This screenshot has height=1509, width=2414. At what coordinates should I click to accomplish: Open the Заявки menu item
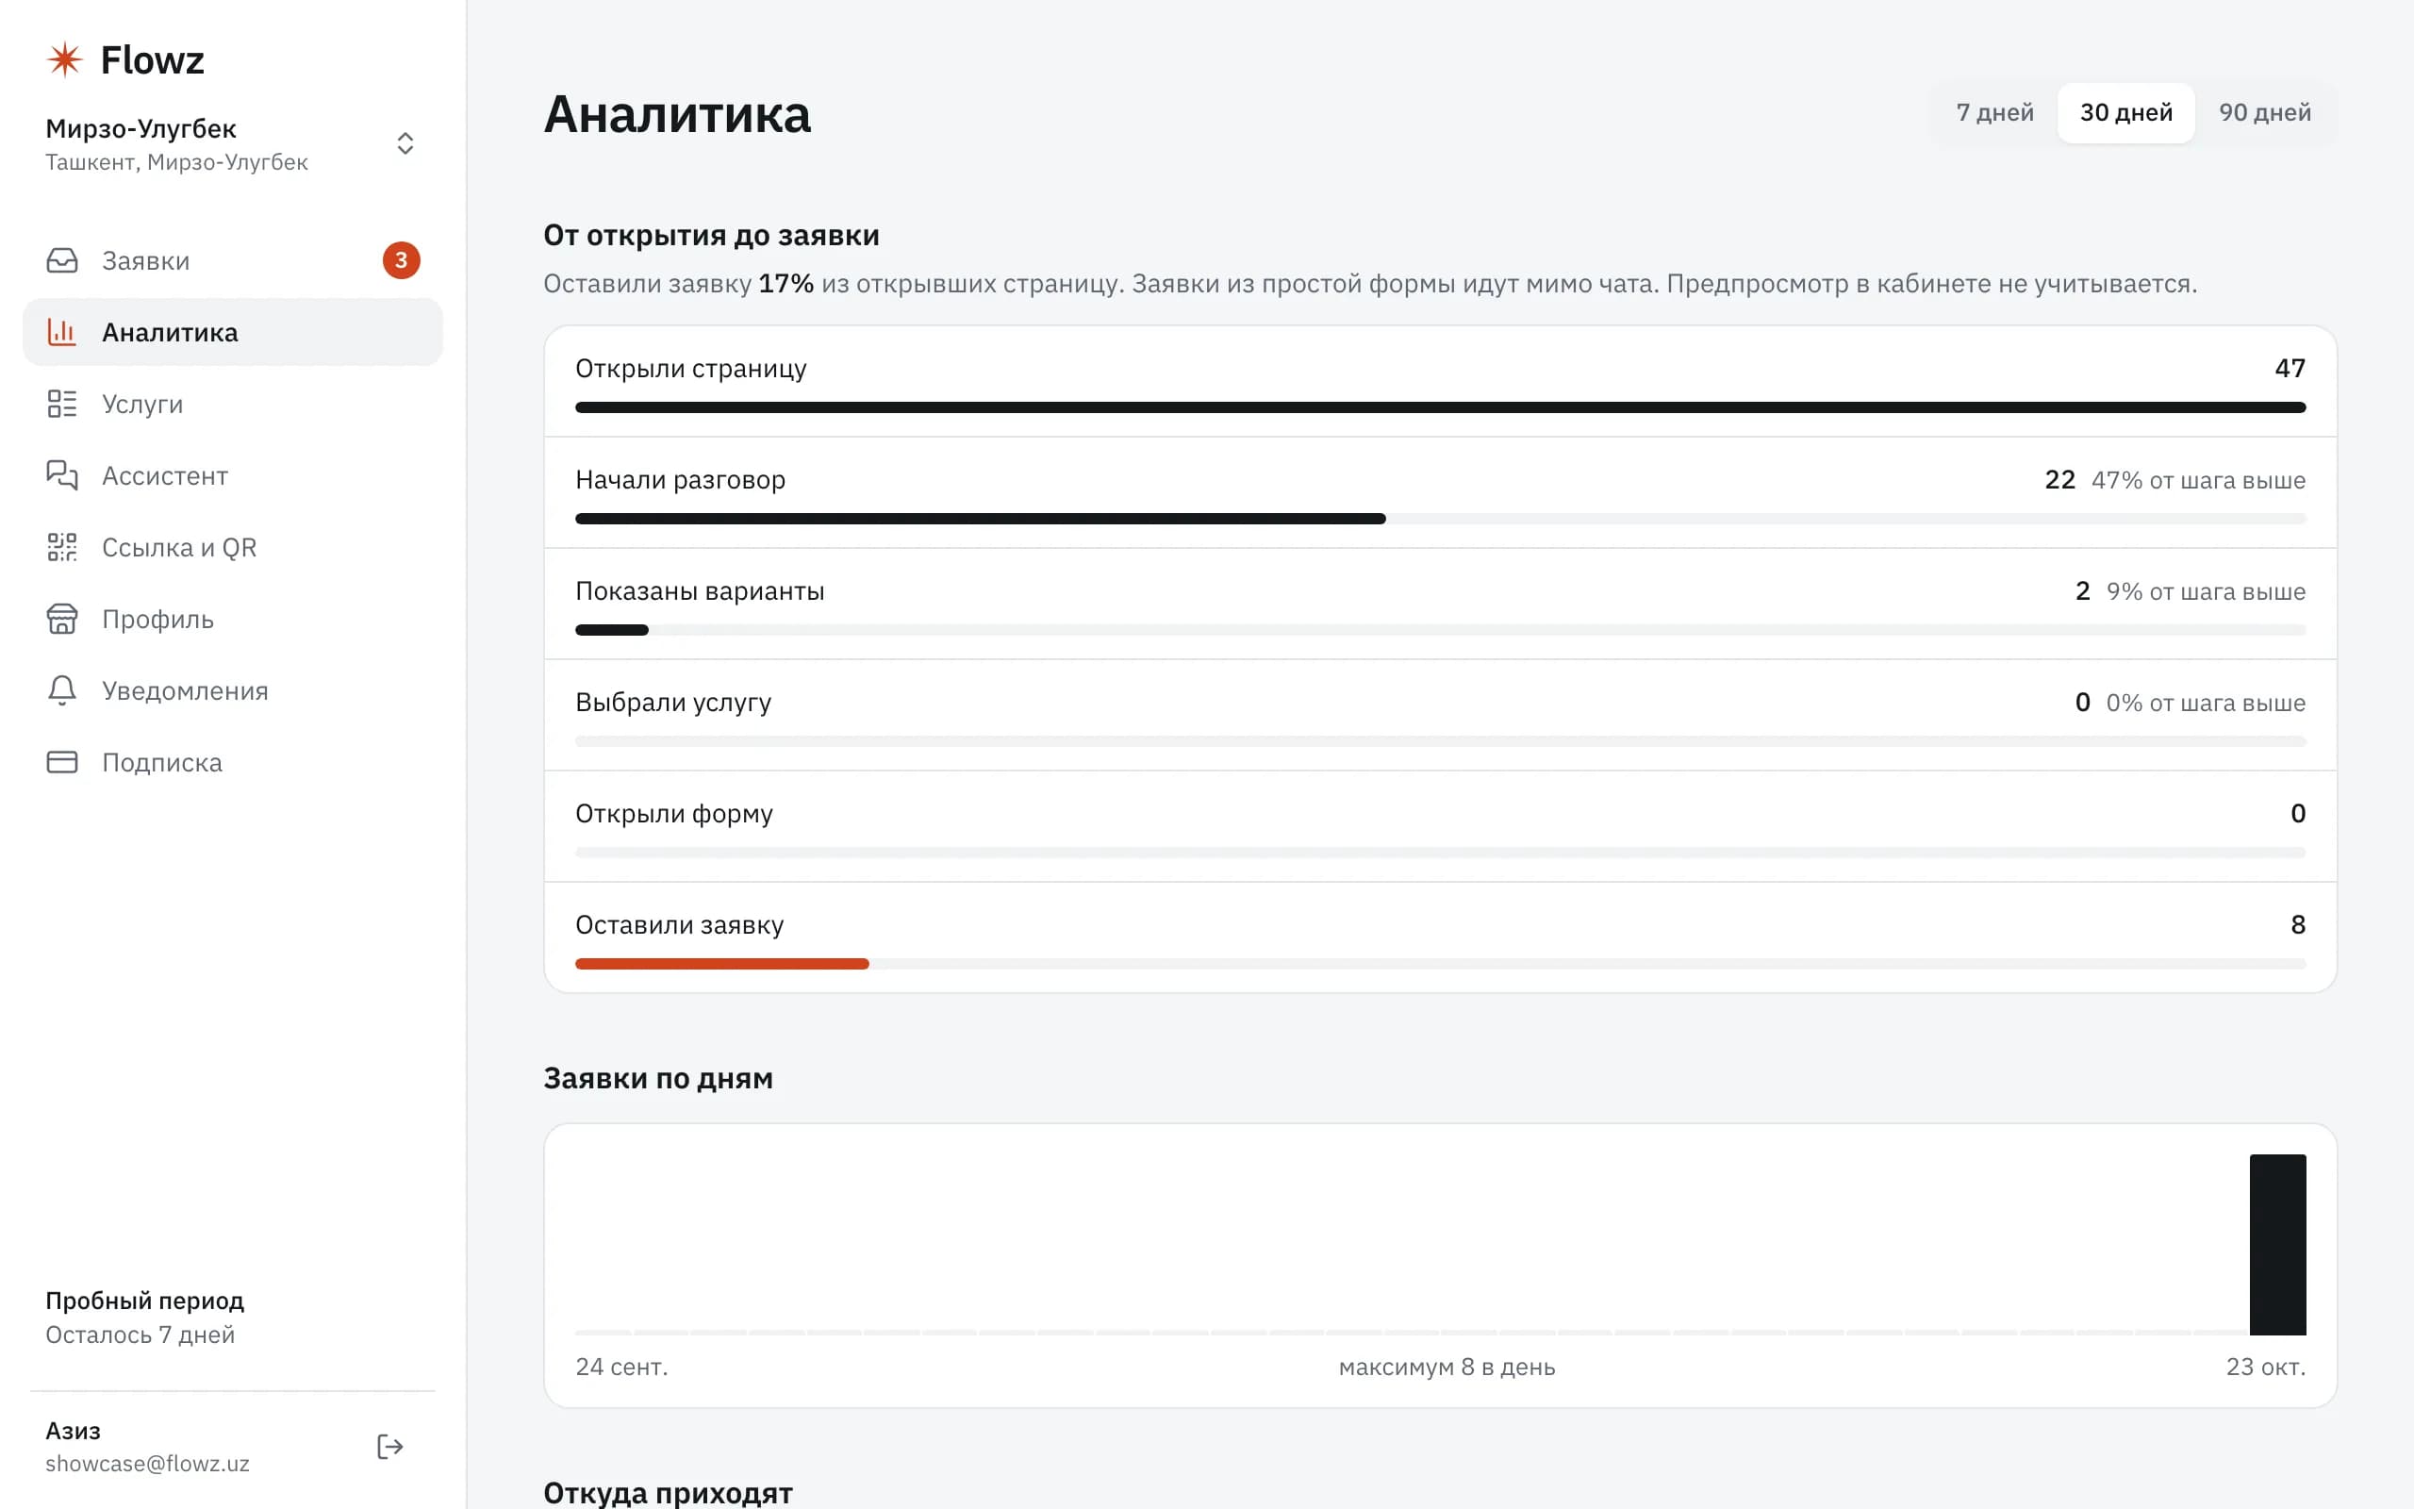232,260
